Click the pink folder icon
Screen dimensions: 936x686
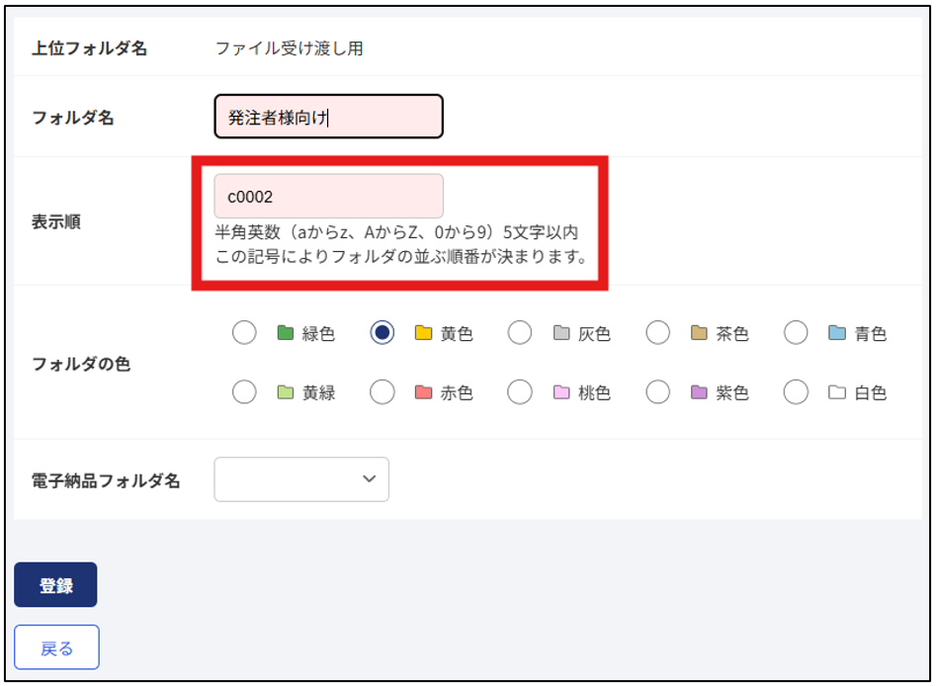[x=561, y=392]
